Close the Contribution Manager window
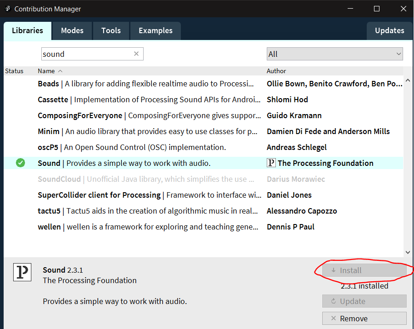Image resolution: width=414 pixels, height=329 pixels. 403,9
